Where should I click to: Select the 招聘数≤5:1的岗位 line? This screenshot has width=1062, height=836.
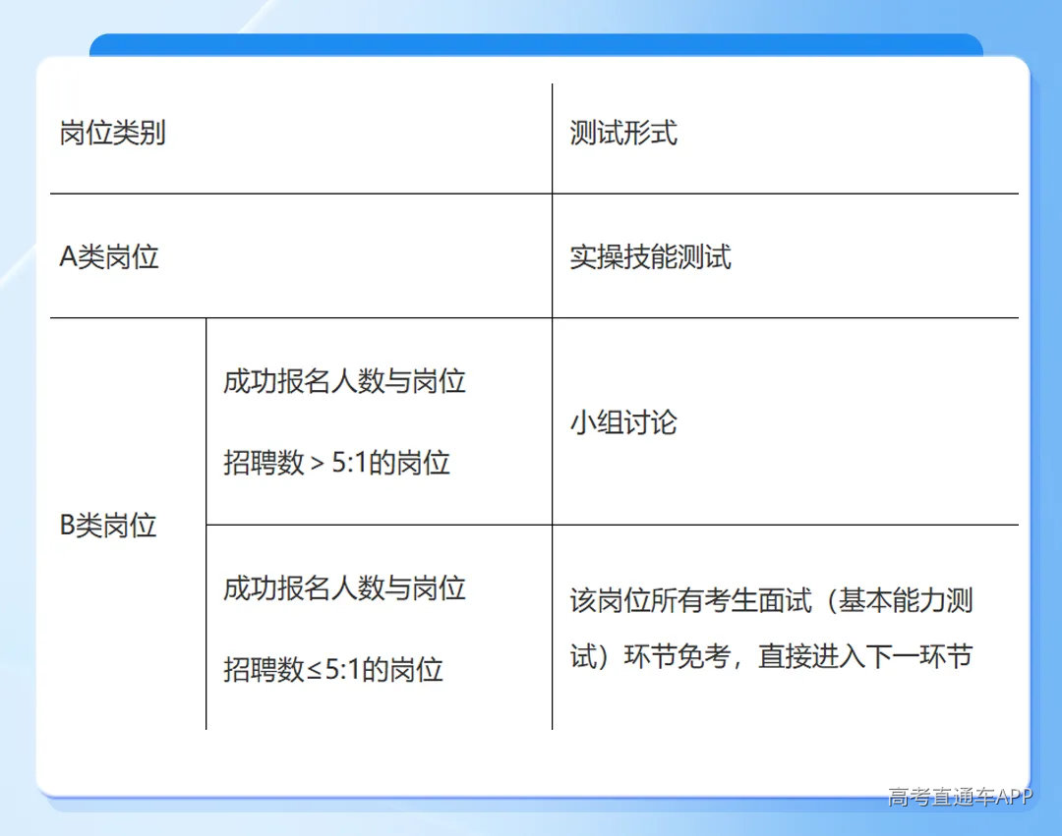coord(333,670)
